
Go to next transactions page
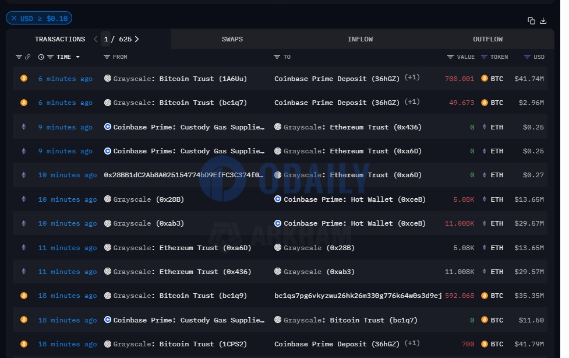(x=137, y=39)
